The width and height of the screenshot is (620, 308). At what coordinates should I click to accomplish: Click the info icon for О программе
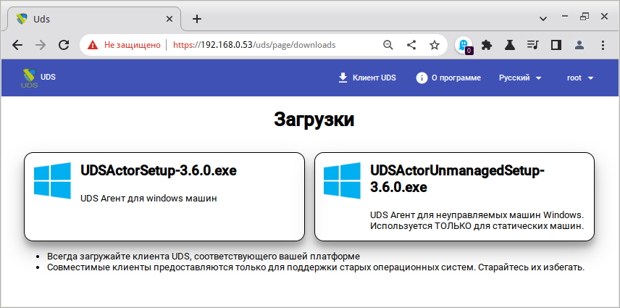coord(422,78)
